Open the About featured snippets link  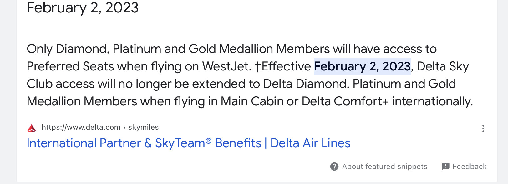(384, 167)
